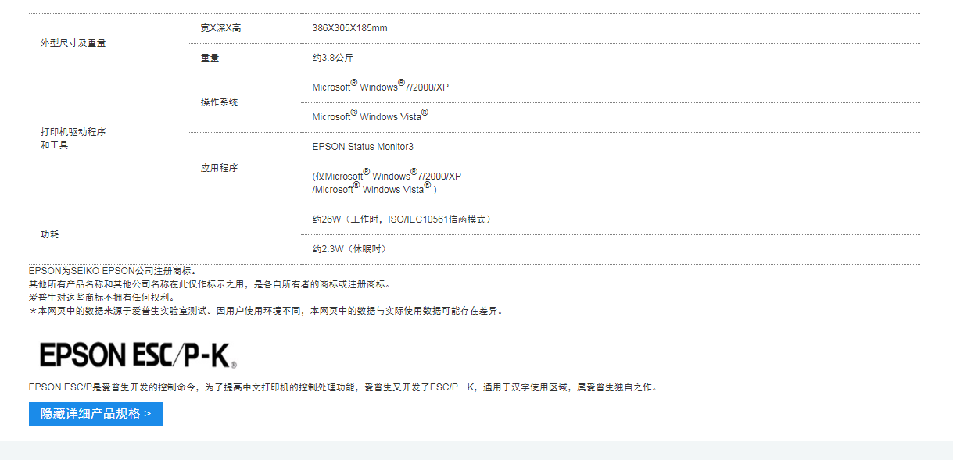Select the EPSON ESC/P是爱普生开发的控制命令 description

tap(345, 387)
